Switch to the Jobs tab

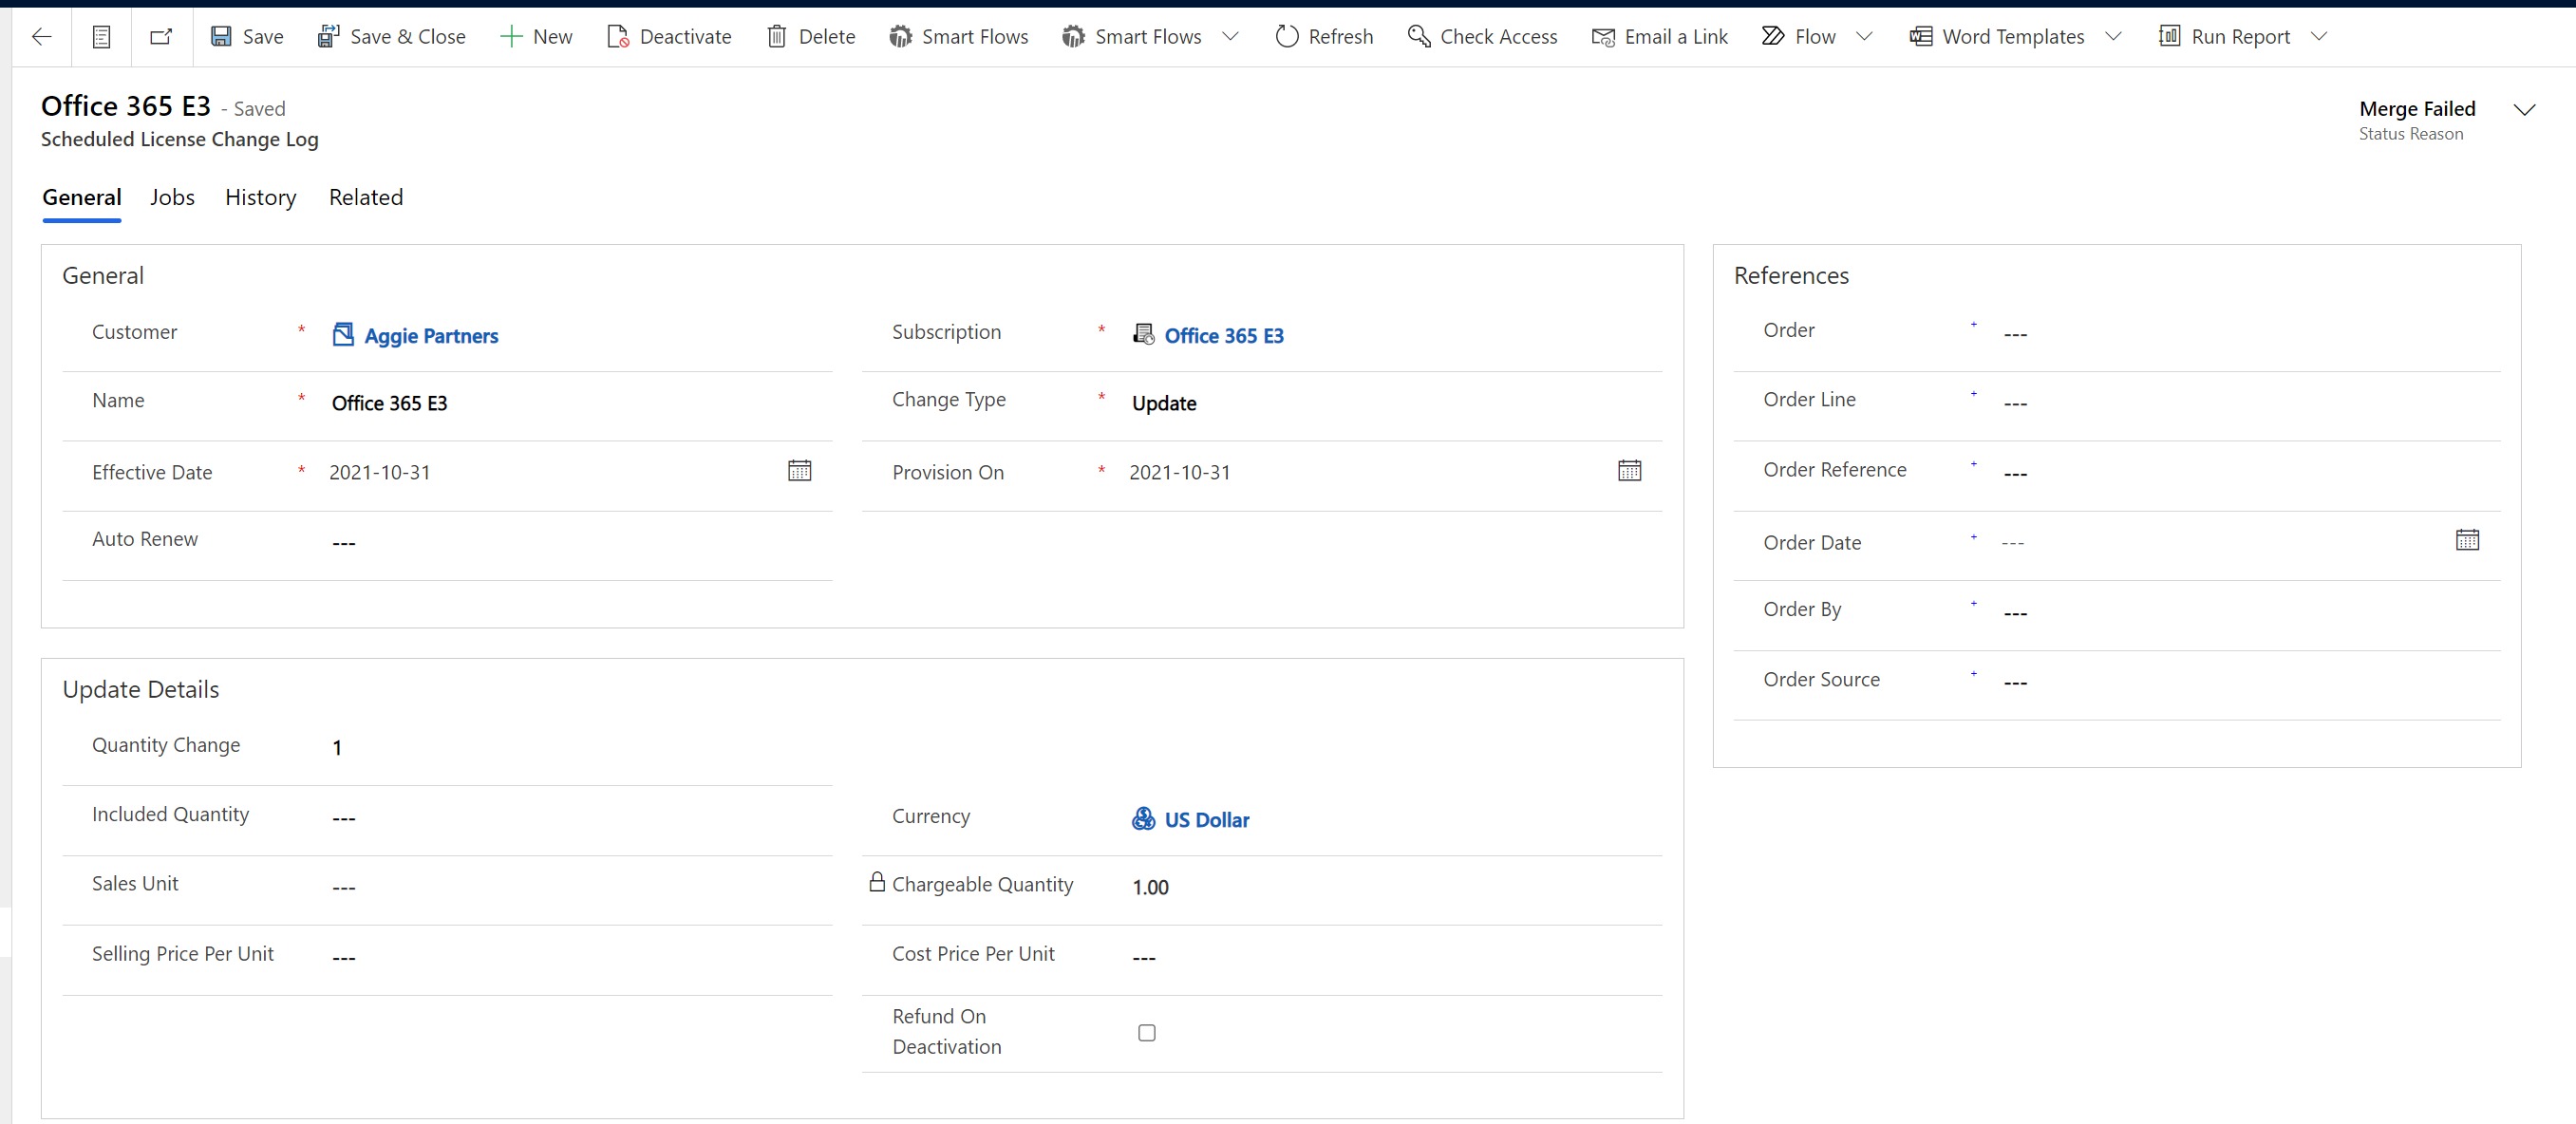[x=172, y=197]
